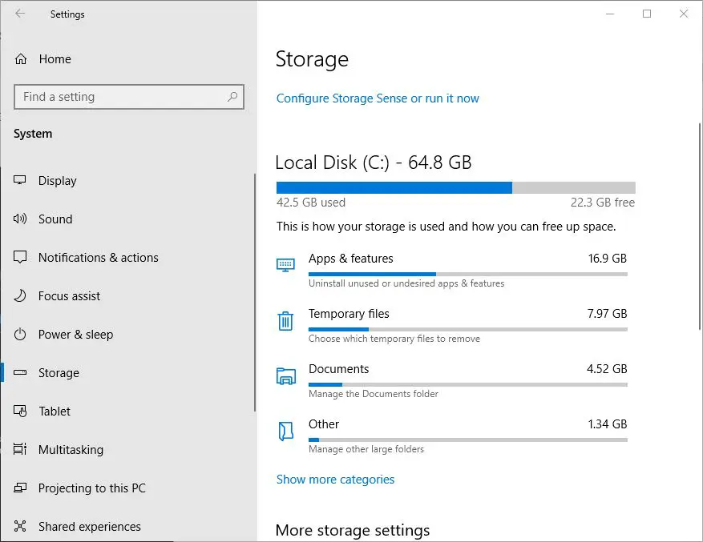Click the search magnifier icon
This screenshot has height=542, width=703.
coord(232,97)
